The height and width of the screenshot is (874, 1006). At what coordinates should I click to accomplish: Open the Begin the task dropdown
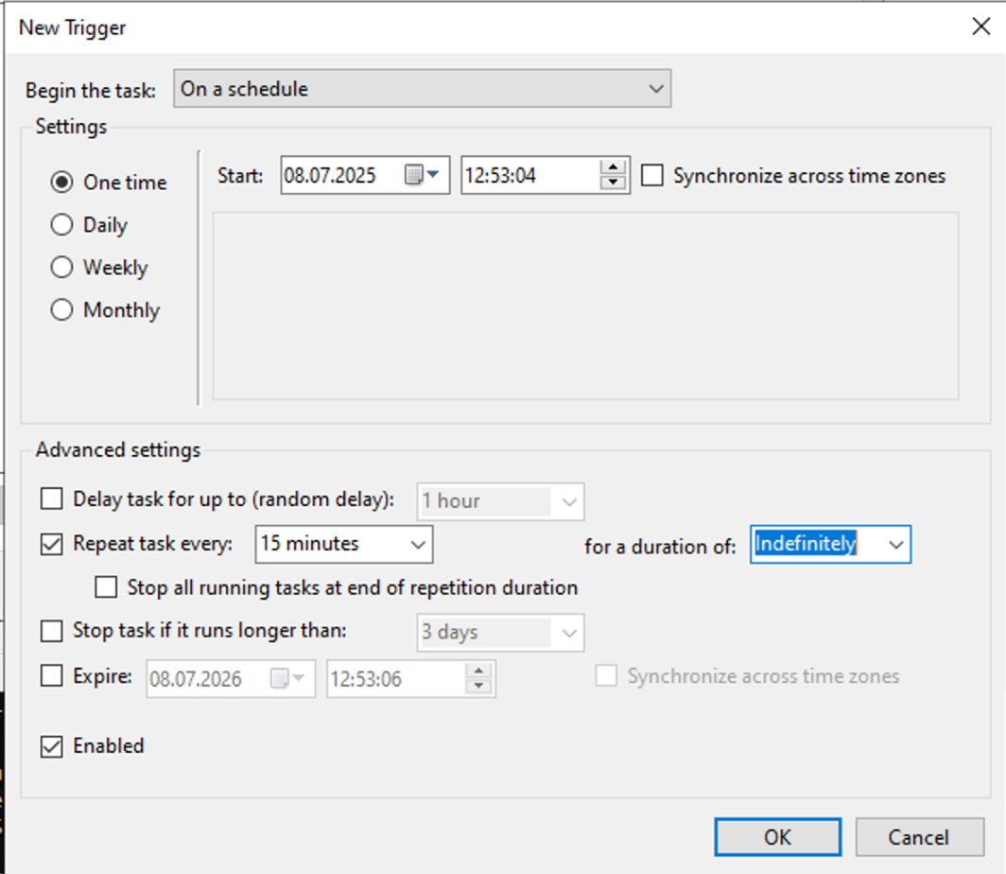coord(422,89)
